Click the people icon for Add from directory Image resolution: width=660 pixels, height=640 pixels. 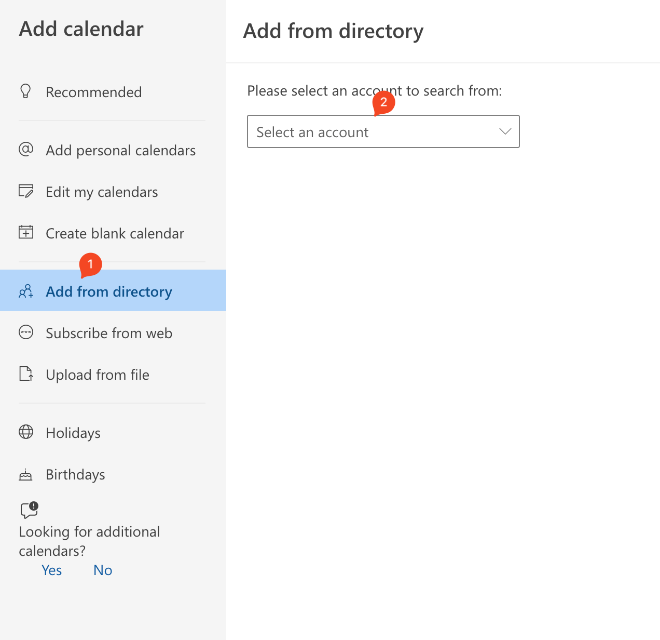(26, 291)
